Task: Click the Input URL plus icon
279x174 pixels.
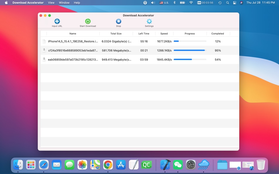Action: coord(57,21)
